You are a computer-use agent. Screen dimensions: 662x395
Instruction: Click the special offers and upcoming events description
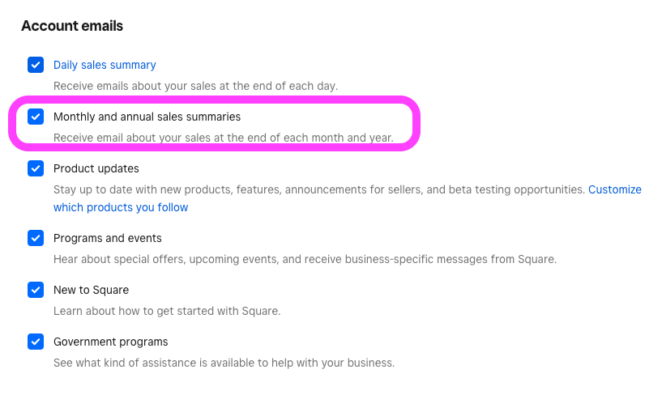pos(305,259)
